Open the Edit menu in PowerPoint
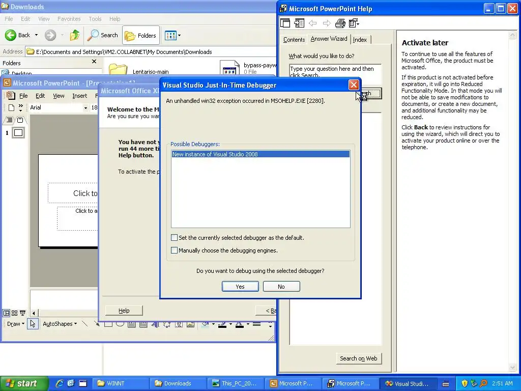The width and height of the screenshot is (521, 391). pos(40,96)
